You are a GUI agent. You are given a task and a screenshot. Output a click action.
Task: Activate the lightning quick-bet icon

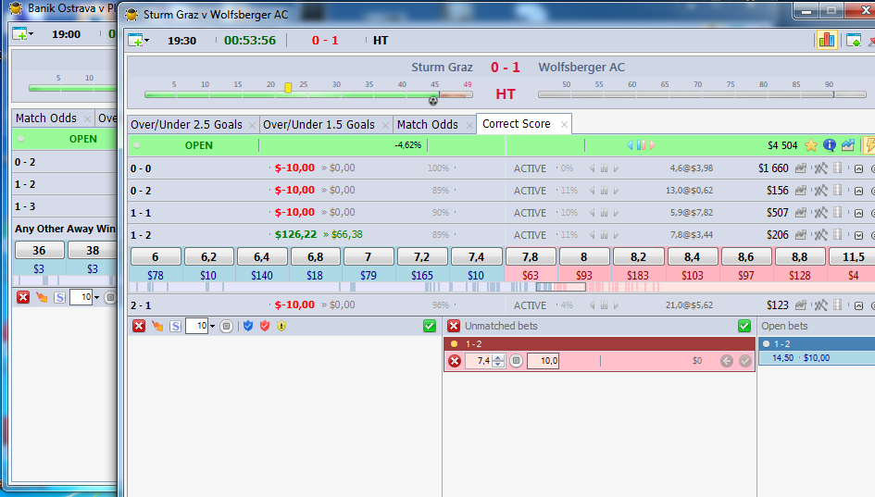tap(869, 145)
